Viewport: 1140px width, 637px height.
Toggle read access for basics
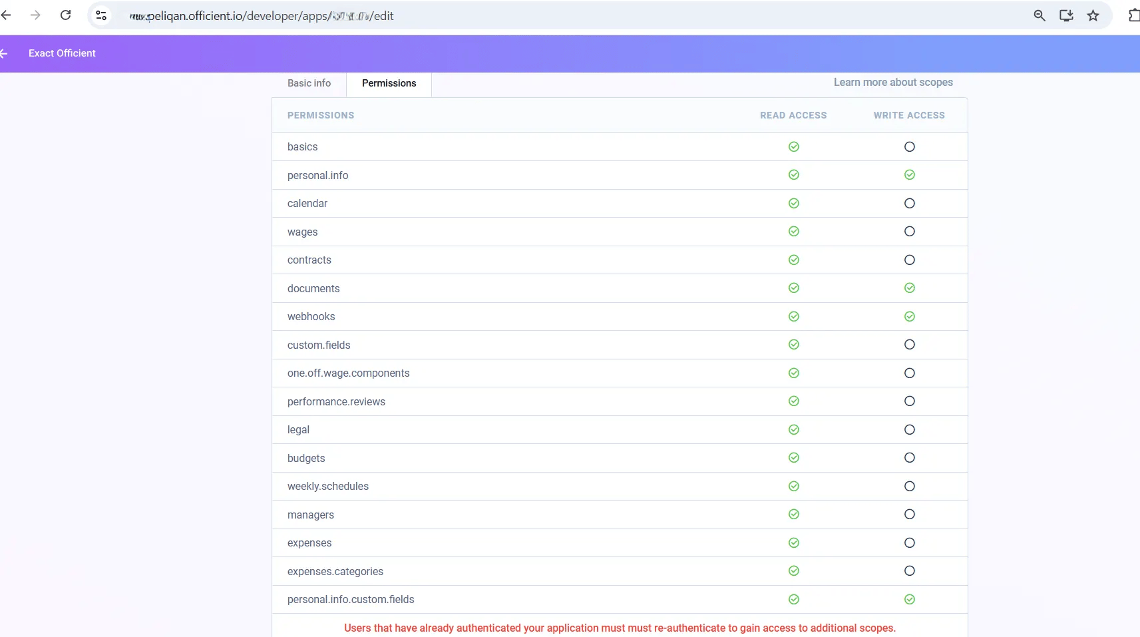pos(793,146)
